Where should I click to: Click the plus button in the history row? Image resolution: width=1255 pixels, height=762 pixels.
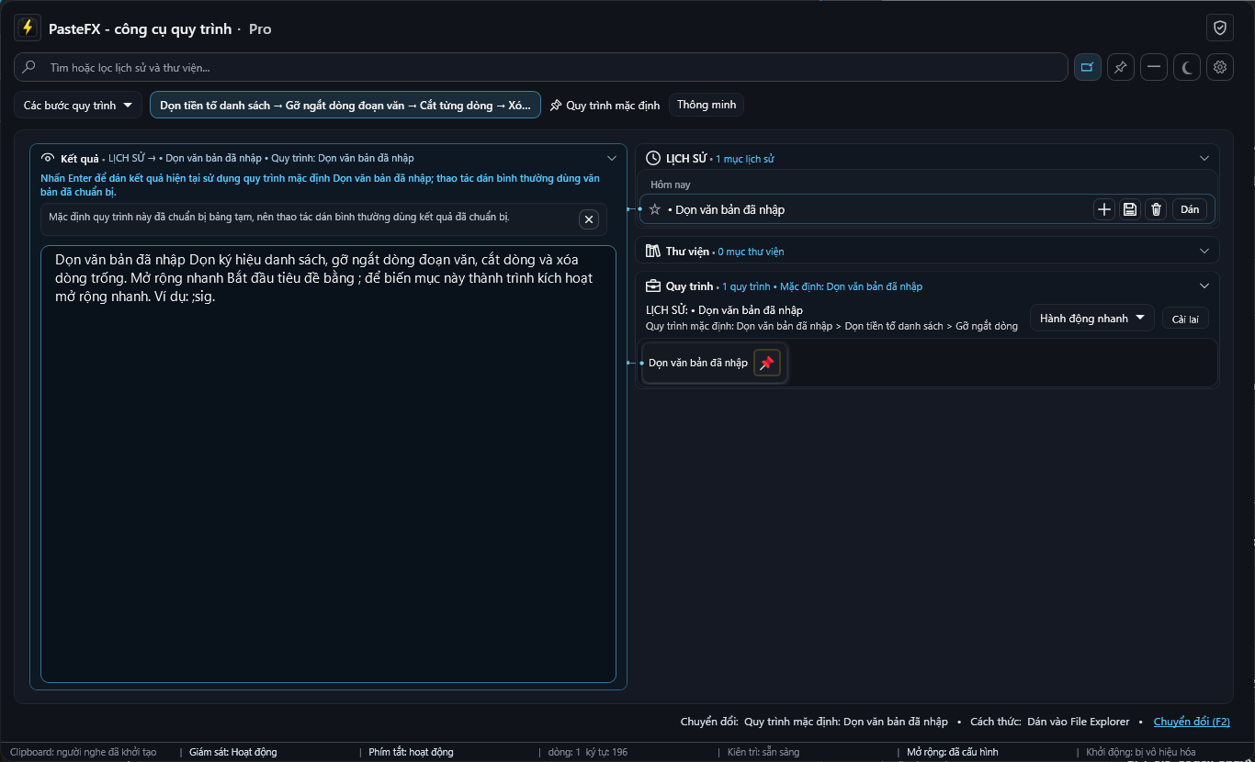1104,209
